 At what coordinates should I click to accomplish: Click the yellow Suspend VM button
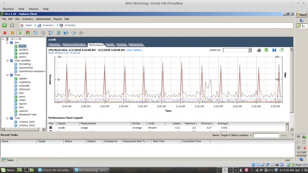12,33
